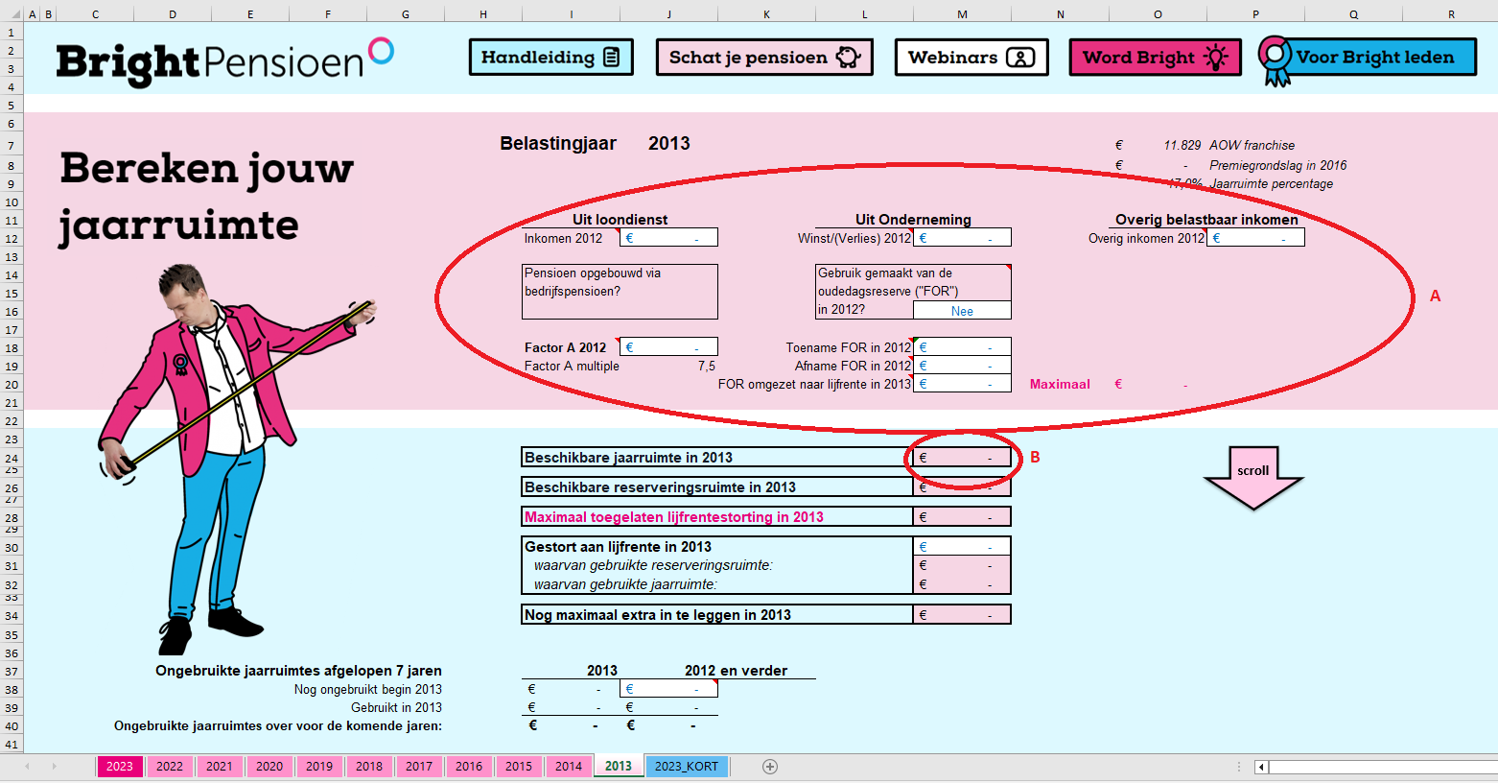Switch to the 2023_KORT sheet tab
The image size is (1498, 783).
pyautogui.click(x=687, y=766)
